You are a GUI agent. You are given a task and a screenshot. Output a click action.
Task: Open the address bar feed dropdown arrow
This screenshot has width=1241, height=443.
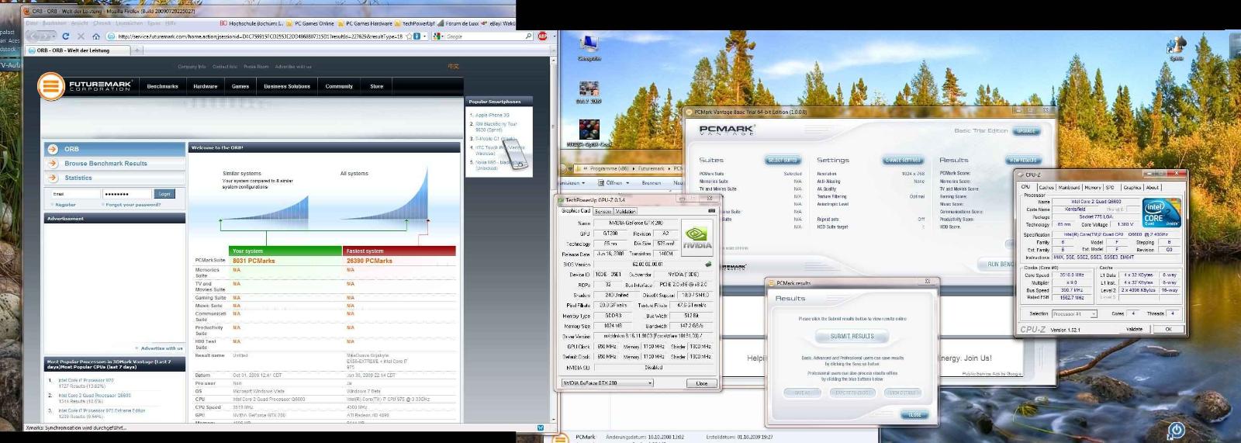425,36
